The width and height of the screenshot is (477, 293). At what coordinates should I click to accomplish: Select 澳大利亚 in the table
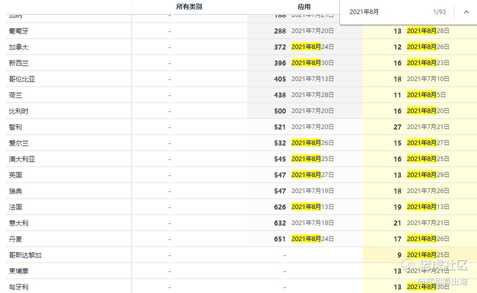[x=22, y=159]
